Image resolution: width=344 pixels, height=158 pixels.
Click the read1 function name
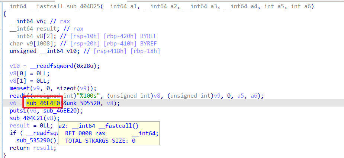[x=16, y=96]
